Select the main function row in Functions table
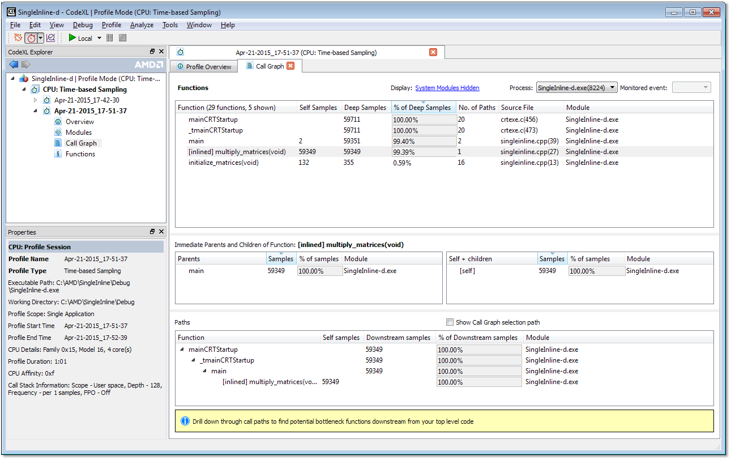 pos(444,141)
